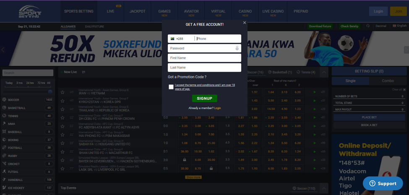
Task: Click the password lock icon in form
Action: tap(237, 48)
